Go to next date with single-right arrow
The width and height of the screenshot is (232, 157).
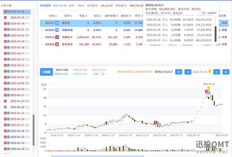(x=217, y=72)
